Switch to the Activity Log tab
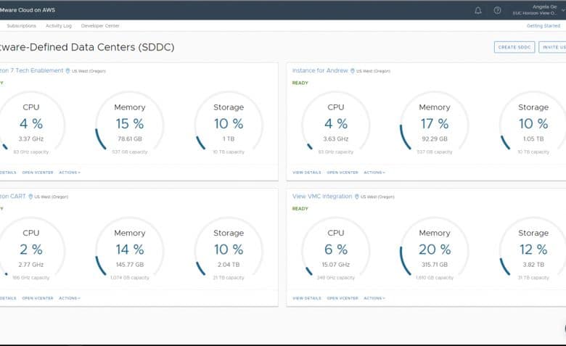 pyautogui.click(x=59, y=26)
